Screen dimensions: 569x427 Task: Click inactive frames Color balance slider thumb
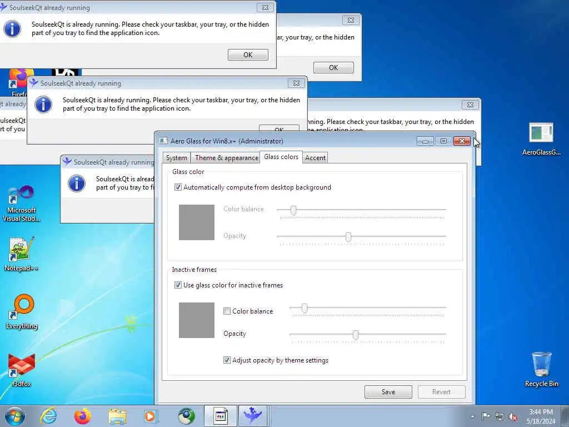click(305, 308)
